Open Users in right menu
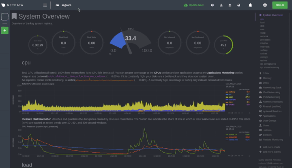This screenshot has height=168, width=292. 264,125
